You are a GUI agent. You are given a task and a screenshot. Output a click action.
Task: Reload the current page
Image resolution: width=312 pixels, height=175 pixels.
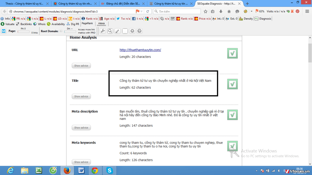click(x=148, y=12)
